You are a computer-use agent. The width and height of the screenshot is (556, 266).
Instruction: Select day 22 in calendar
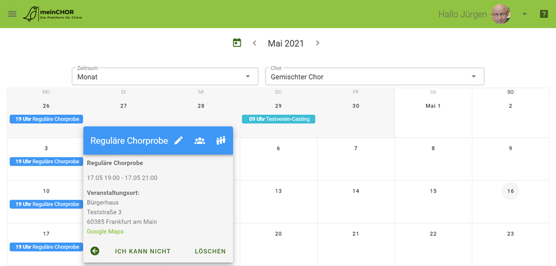[x=433, y=234]
